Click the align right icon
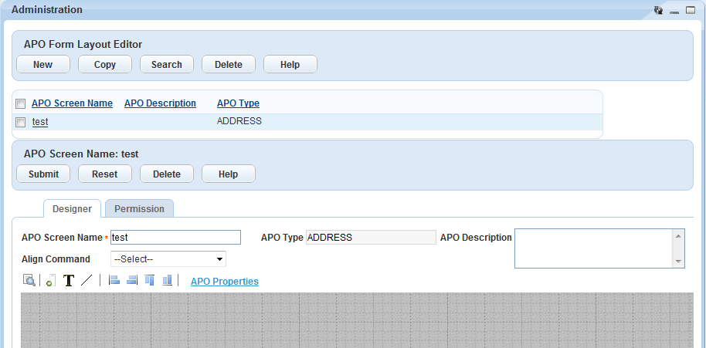The height and width of the screenshot is (348, 706). [x=131, y=281]
